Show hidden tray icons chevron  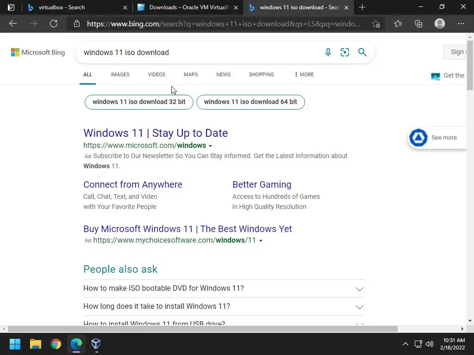click(x=405, y=344)
